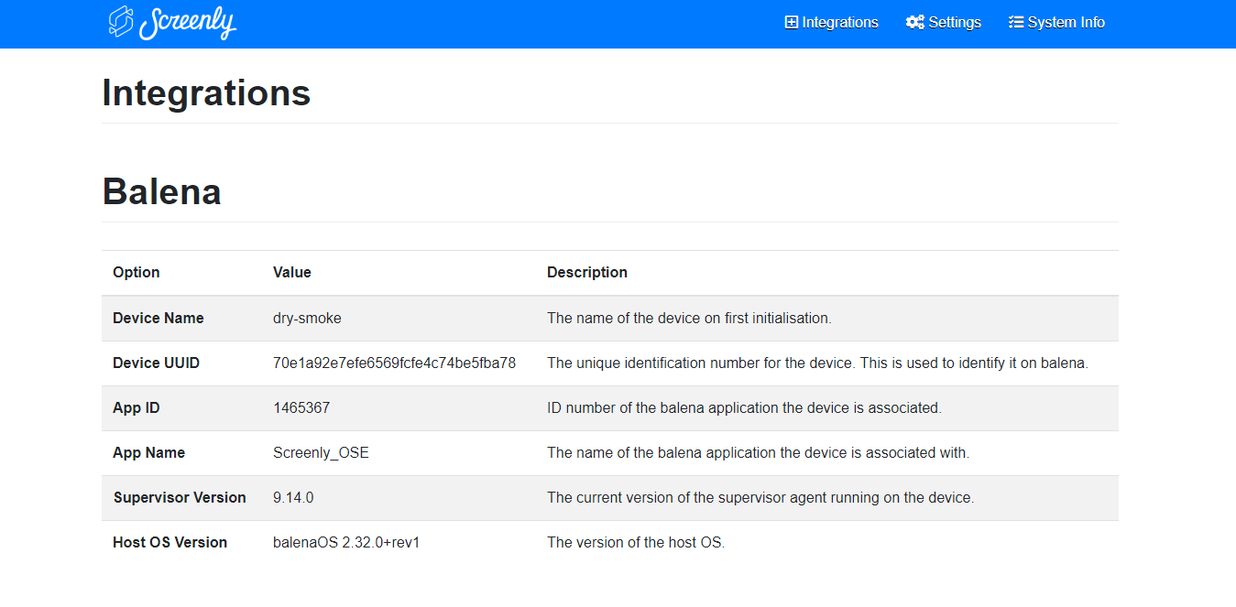
Task: Click the balenaOS 2.32.0+rev1 value
Action: (x=346, y=543)
